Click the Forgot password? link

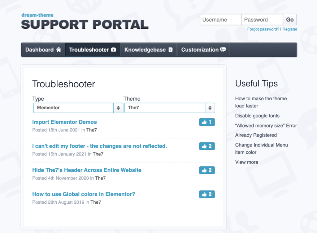[x=263, y=29]
